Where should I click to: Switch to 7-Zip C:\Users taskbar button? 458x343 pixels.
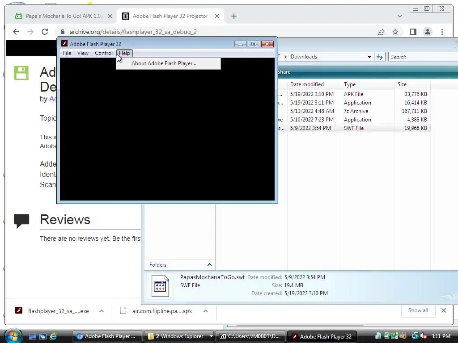click(250, 336)
